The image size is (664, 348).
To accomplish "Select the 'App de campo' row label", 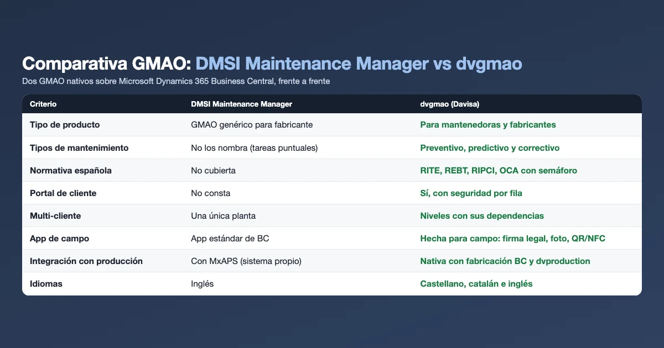I will pos(59,238).
